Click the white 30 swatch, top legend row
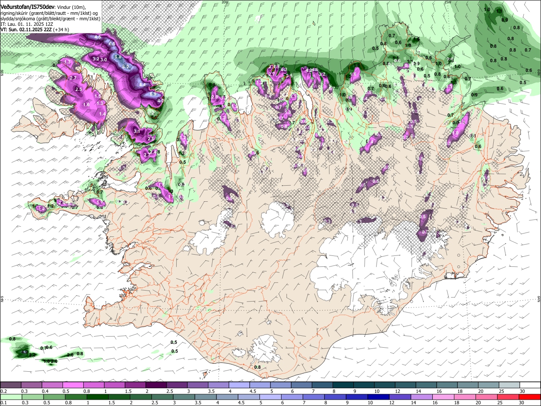 point(530,385)
